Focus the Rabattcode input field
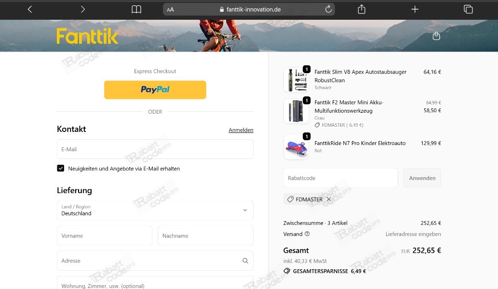Screen dimensions: 498x289 340,178
